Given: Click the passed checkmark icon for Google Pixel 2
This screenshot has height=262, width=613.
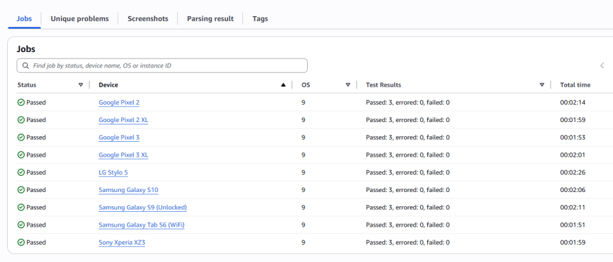Looking at the screenshot, I should point(21,102).
